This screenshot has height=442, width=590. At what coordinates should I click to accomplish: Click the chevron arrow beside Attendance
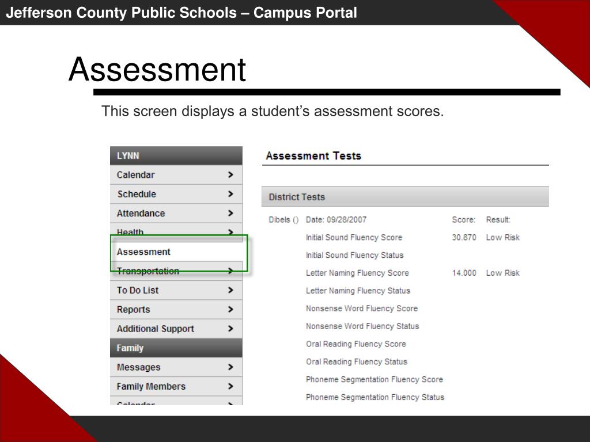(x=230, y=213)
